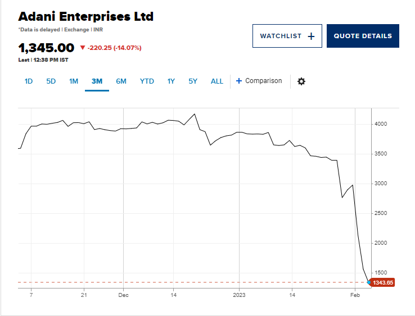Add stock to WATCHLIST

coord(287,36)
